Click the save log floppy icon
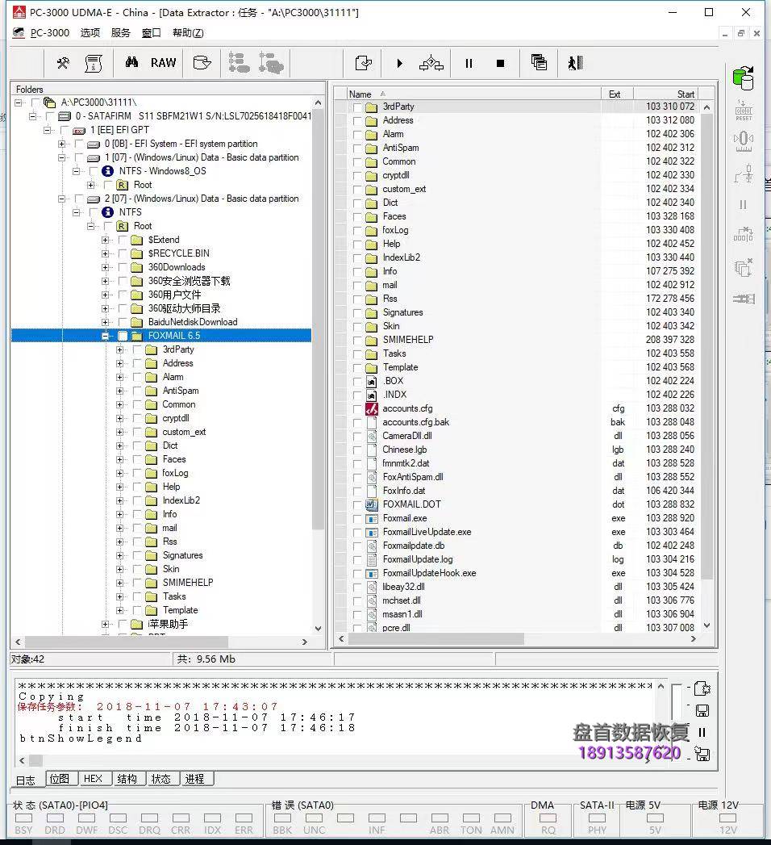 click(x=702, y=711)
